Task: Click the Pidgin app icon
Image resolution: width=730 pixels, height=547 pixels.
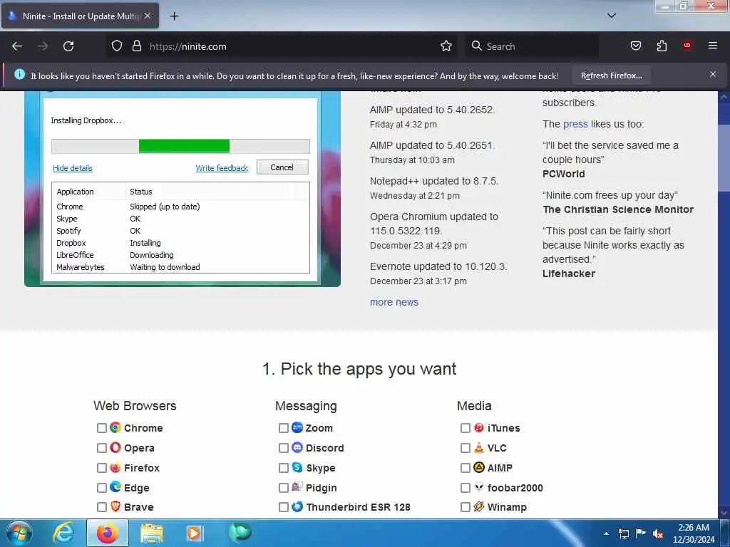Action: click(297, 487)
